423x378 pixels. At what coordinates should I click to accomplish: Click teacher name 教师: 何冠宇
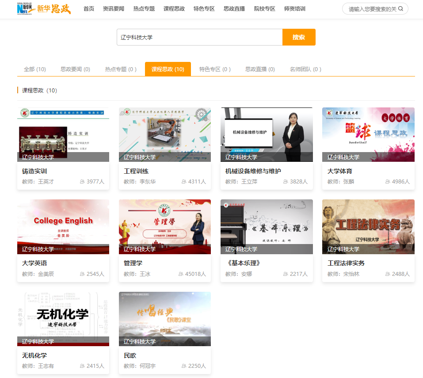[x=140, y=366]
